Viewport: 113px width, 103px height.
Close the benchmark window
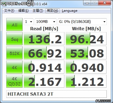[105, 3]
